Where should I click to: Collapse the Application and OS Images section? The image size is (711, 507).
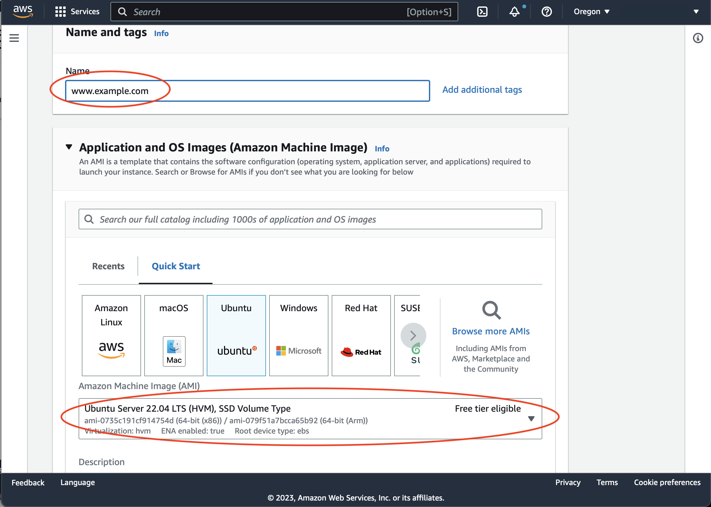(69, 147)
